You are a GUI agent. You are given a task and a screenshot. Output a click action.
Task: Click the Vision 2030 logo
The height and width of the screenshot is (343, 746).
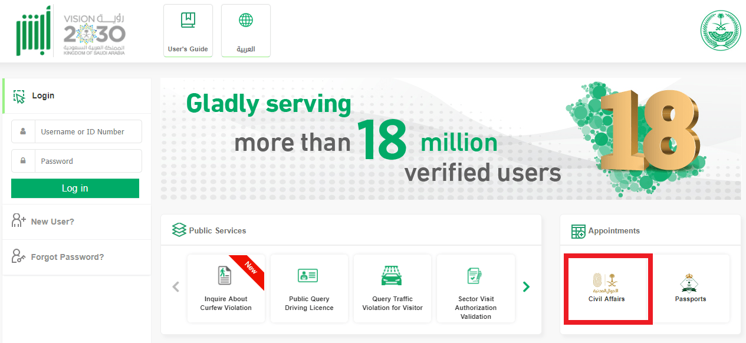tap(94, 35)
